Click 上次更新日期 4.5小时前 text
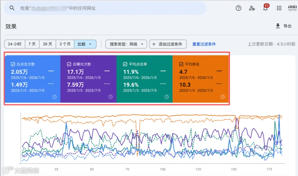The height and width of the screenshot is (176, 298). (x=272, y=44)
